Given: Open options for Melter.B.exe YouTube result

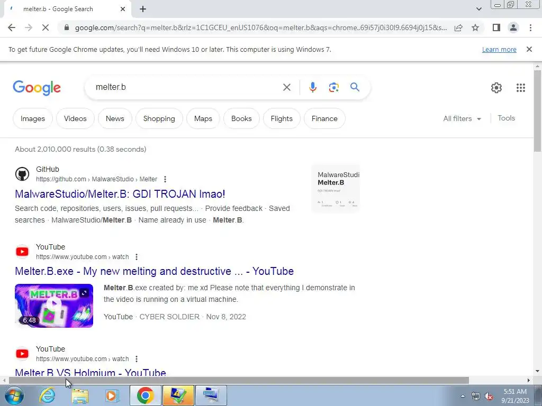Looking at the screenshot, I should pyautogui.click(x=137, y=257).
